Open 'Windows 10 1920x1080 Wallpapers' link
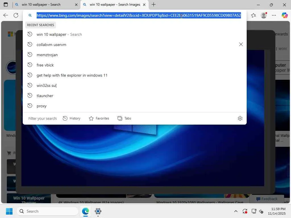The image size is (291, 218). coord(200,202)
